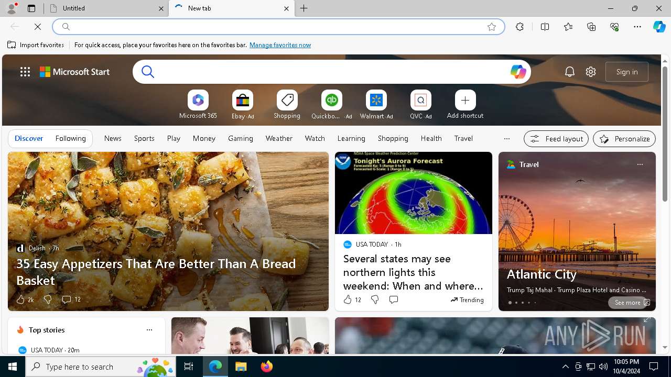671x377 pixels.
Task: Dislike the northern lights article
Action: [375, 300]
